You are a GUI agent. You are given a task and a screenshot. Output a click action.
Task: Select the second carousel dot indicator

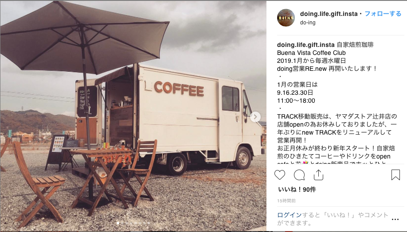click(x=122, y=223)
